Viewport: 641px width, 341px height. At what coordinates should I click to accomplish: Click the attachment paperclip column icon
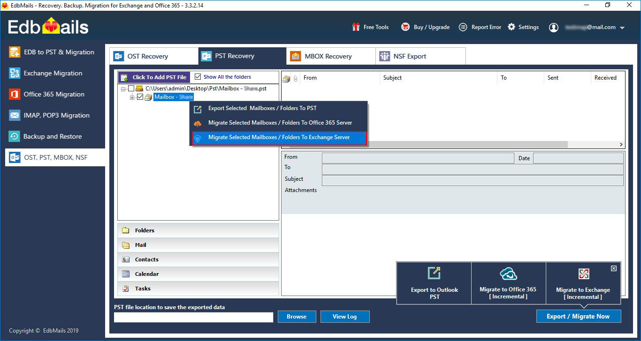[296, 78]
